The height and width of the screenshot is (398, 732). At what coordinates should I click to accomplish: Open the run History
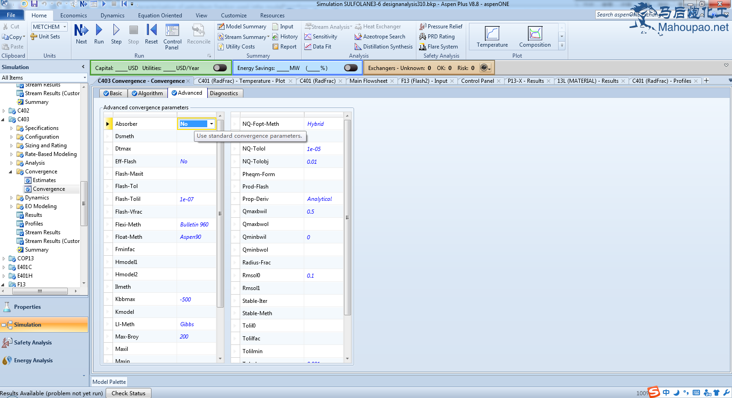(285, 37)
